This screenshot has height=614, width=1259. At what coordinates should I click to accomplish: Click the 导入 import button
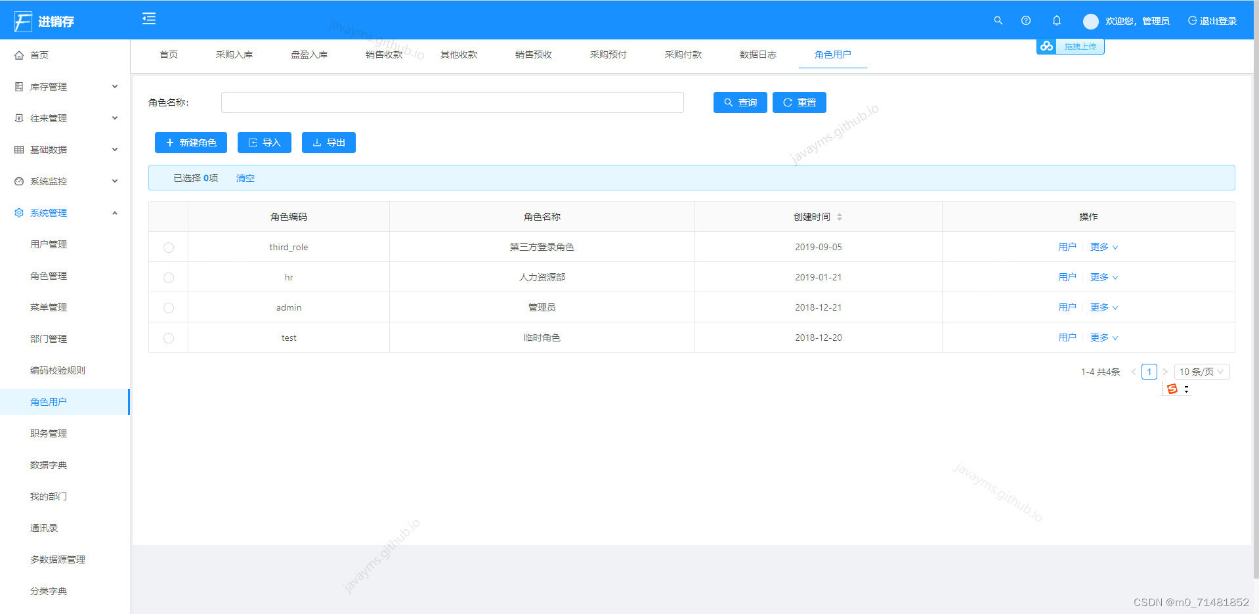pyautogui.click(x=265, y=143)
